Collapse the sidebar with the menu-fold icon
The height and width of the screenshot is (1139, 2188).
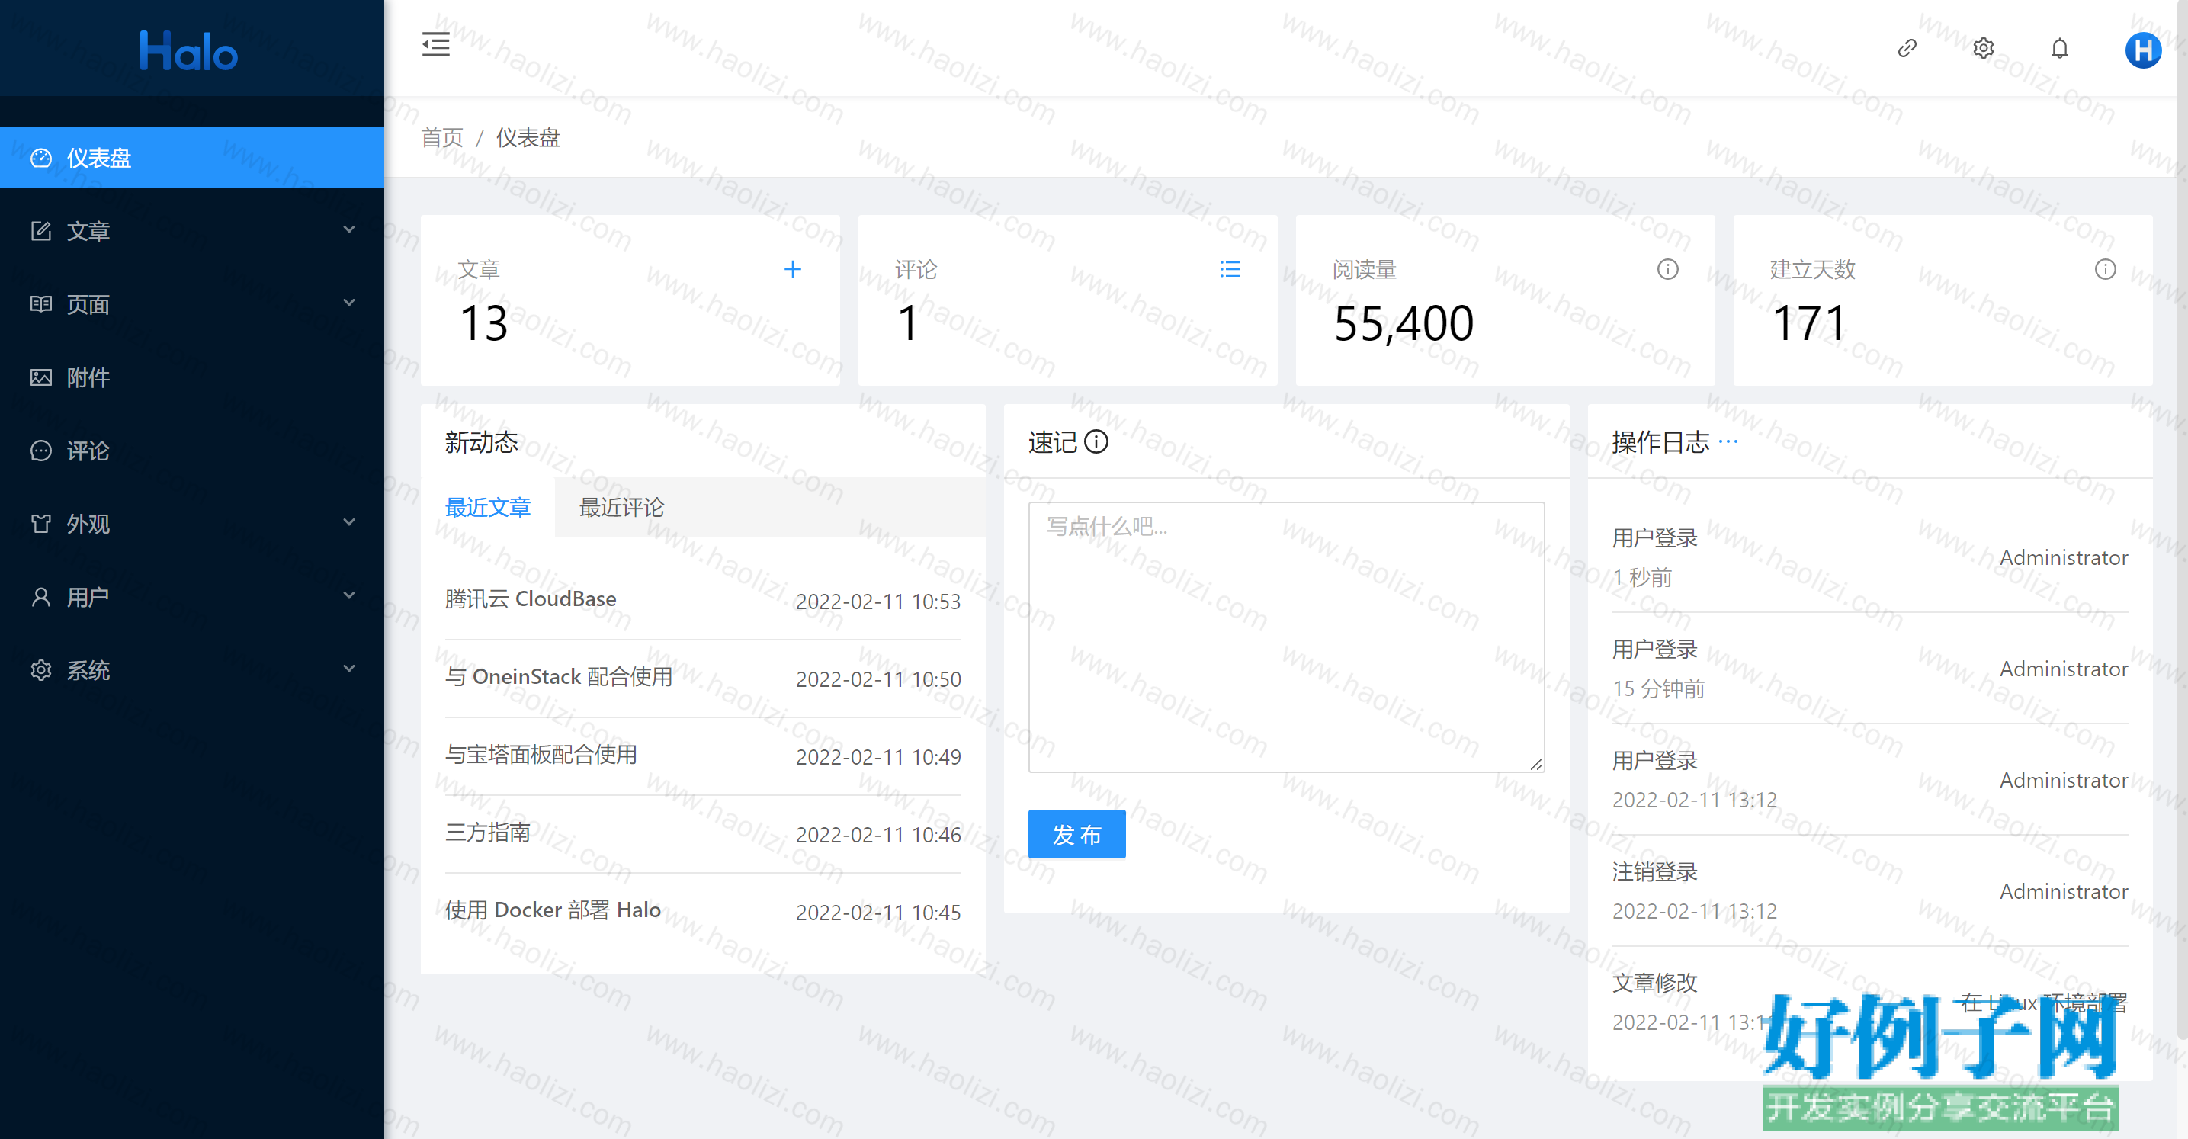(436, 44)
